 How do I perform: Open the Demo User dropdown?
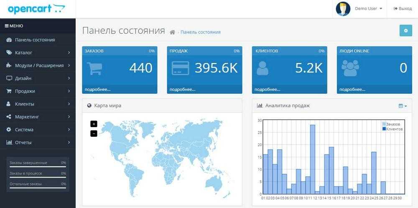tap(368, 9)
